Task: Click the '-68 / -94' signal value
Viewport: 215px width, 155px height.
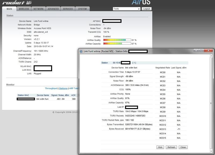Action: click(60, 99)
